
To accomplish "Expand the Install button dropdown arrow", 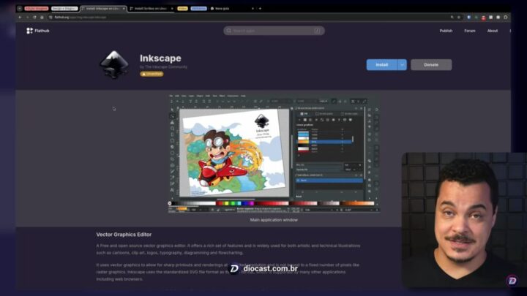I will coord(402,64).
